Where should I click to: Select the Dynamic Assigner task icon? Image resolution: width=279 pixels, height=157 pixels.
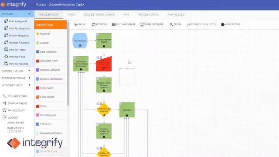pos(37,70)
